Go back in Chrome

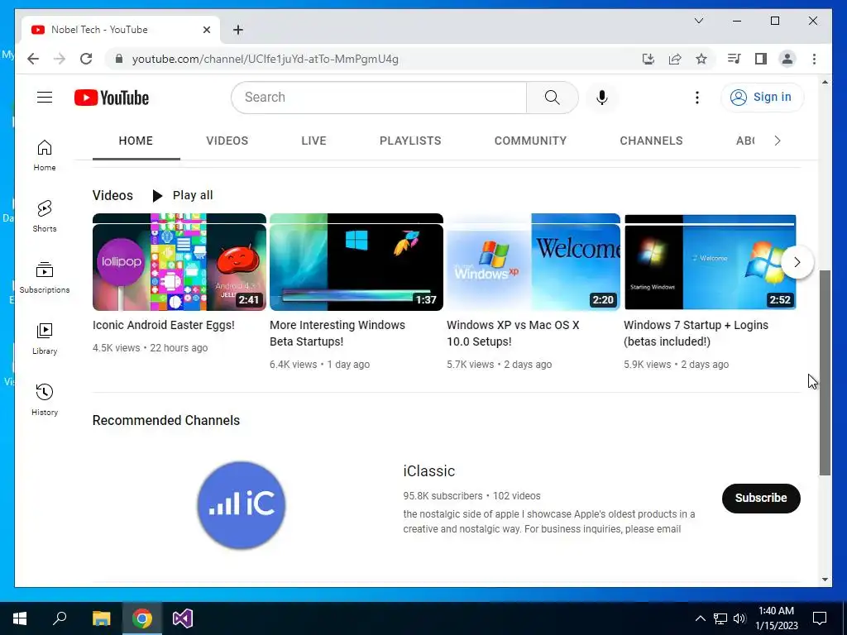pyautogui.click(x=33, y=59)
